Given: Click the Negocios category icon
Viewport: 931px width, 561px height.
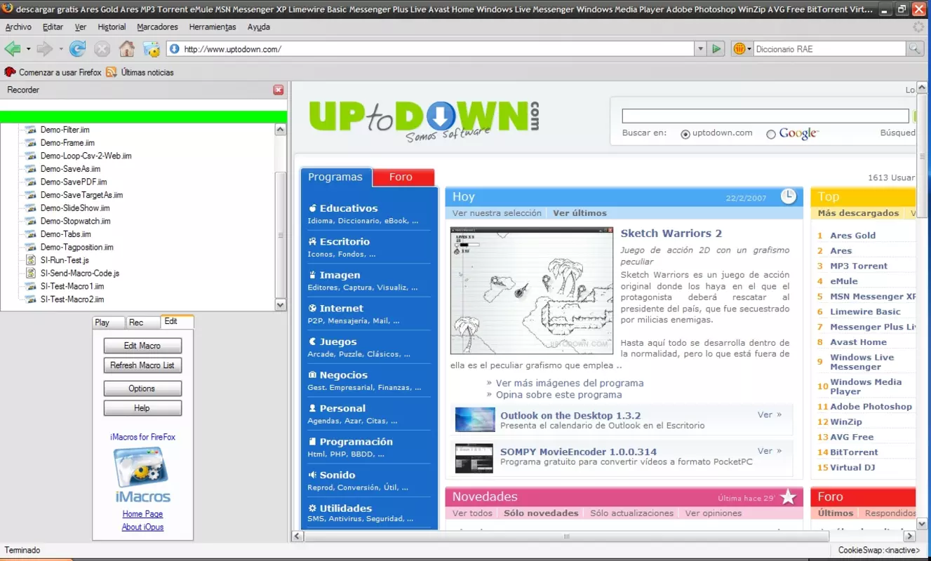Looking at the screenshot, I should (313, 374).
